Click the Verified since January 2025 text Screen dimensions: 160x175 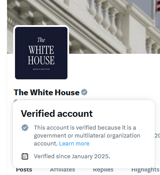(72, 156)
